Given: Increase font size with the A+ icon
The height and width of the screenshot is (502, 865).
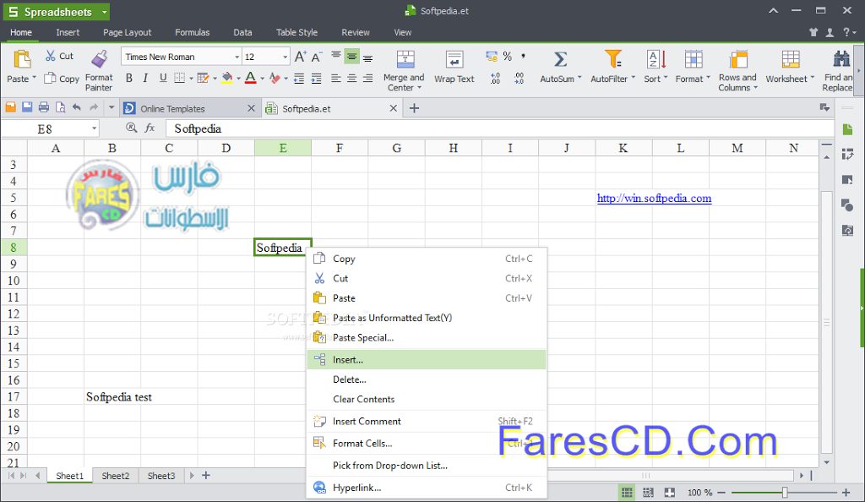Looking at the screenshot, I should [x=300, y=57].
